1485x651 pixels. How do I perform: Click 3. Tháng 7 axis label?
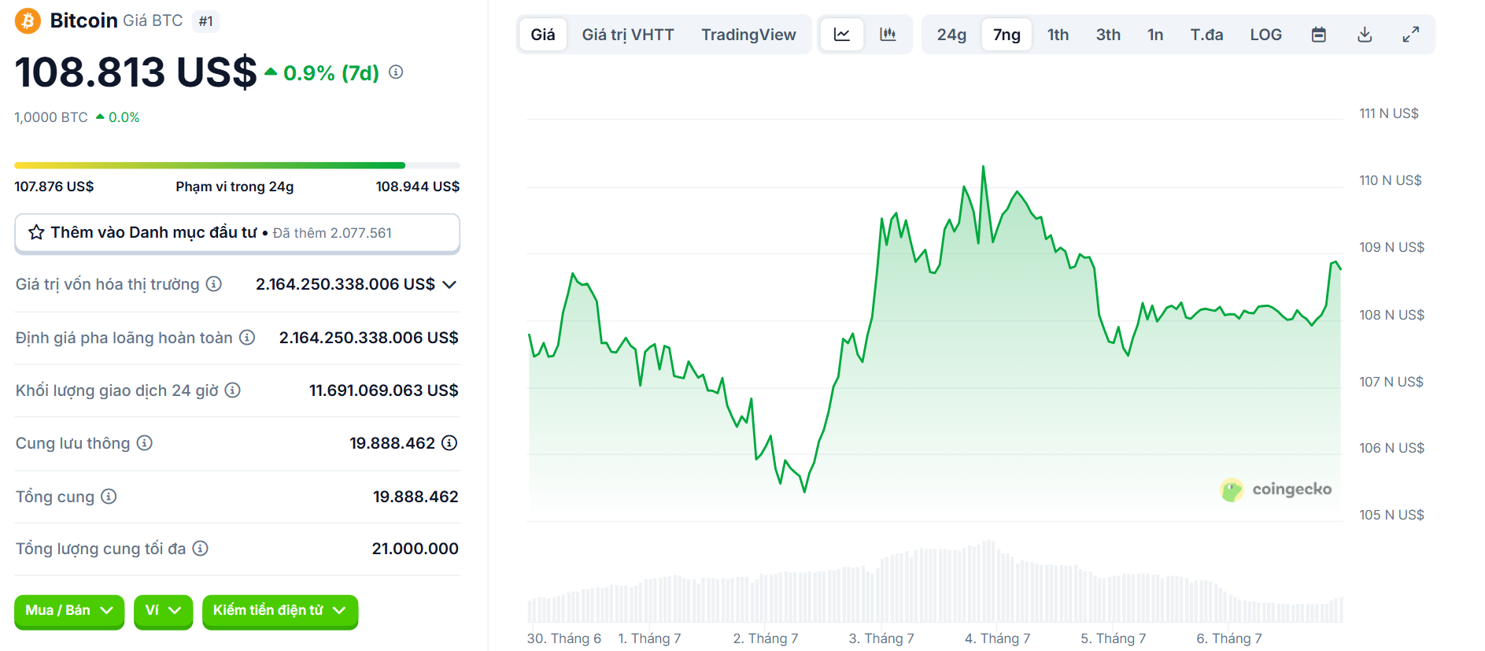(x=881, y=638)
